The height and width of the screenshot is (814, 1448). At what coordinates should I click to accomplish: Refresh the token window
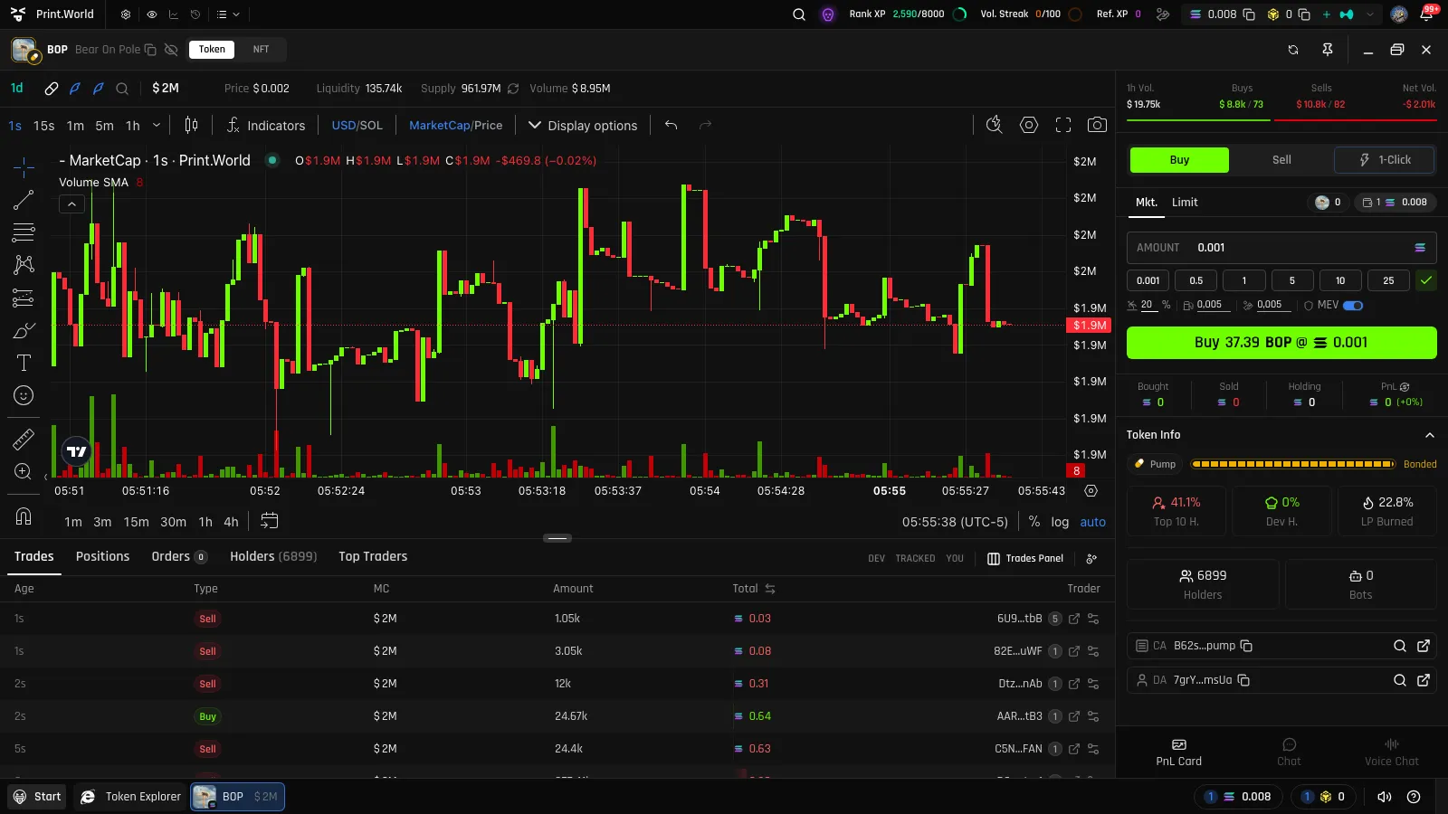[1293, 50]
